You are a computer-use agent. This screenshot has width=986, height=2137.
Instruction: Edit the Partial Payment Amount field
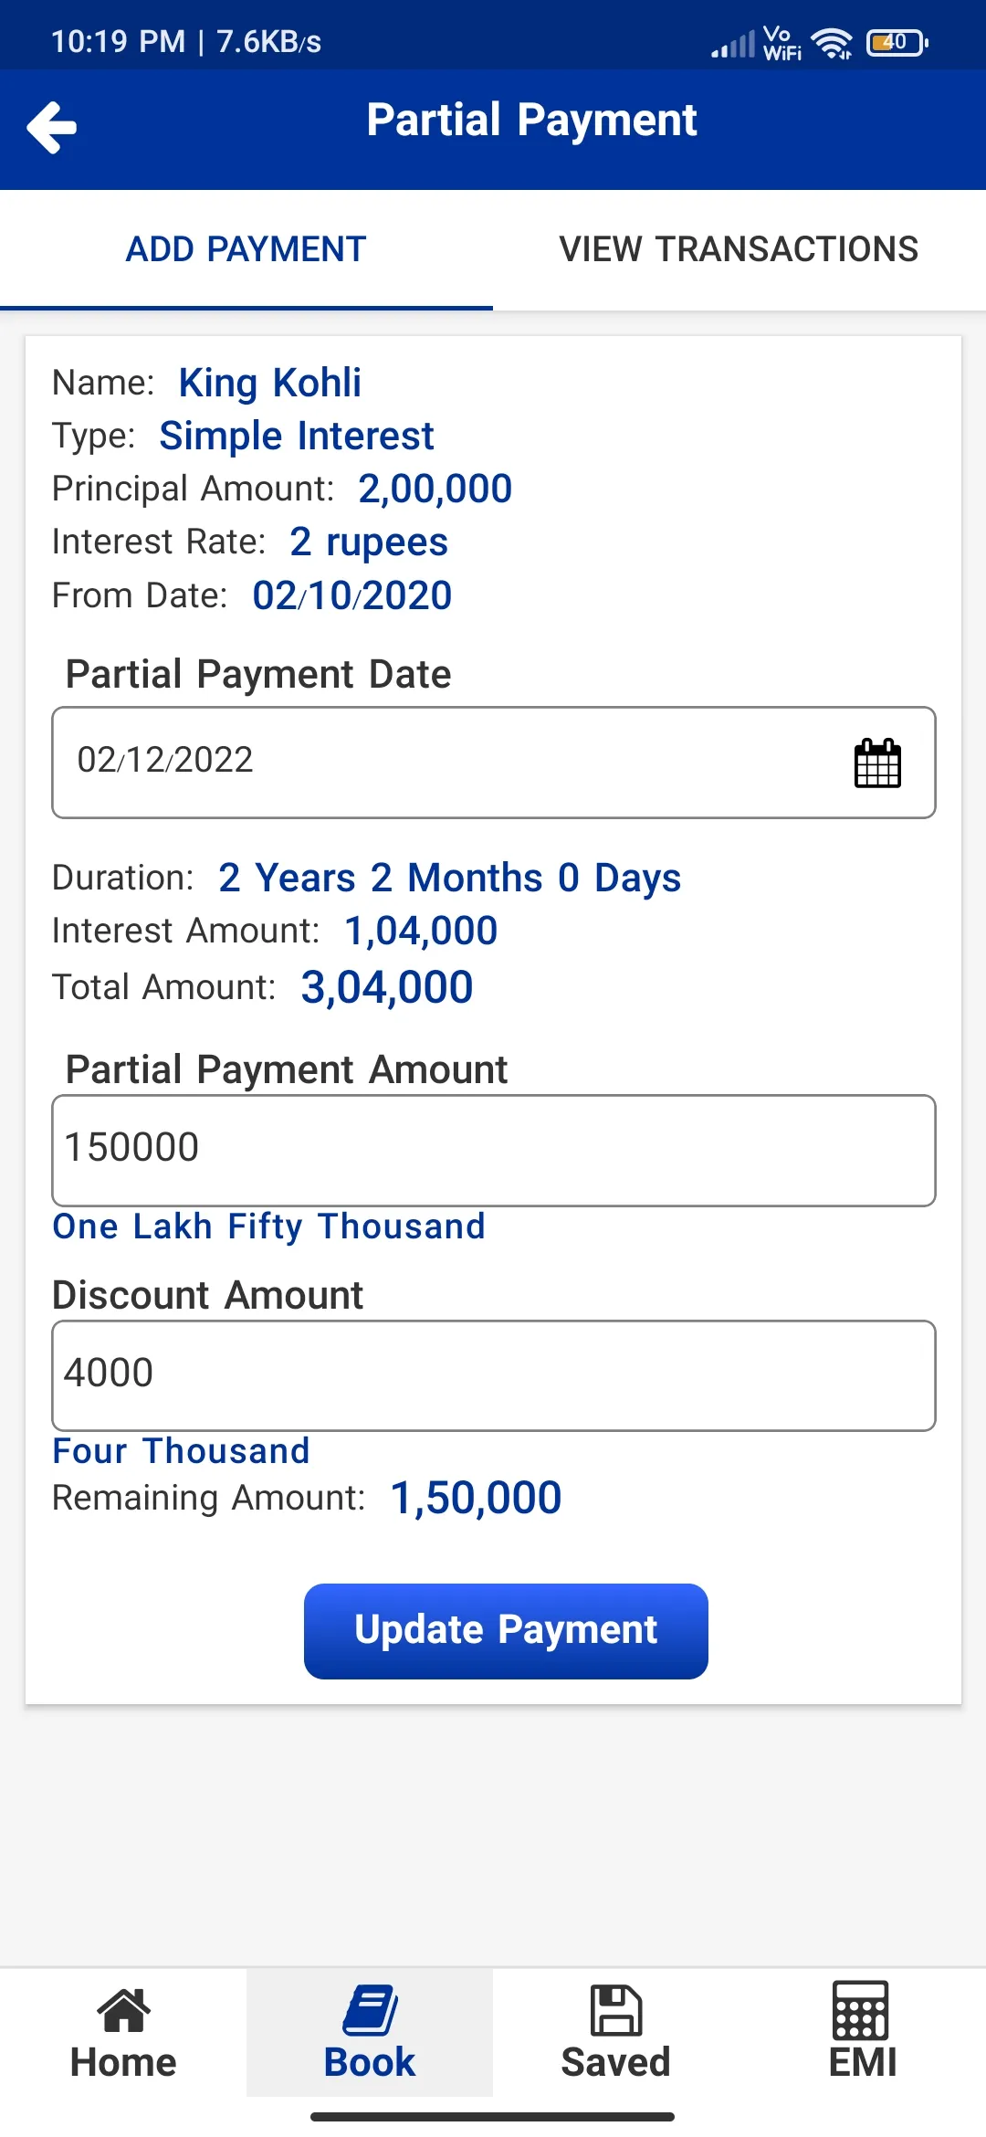pos(494,1151)
